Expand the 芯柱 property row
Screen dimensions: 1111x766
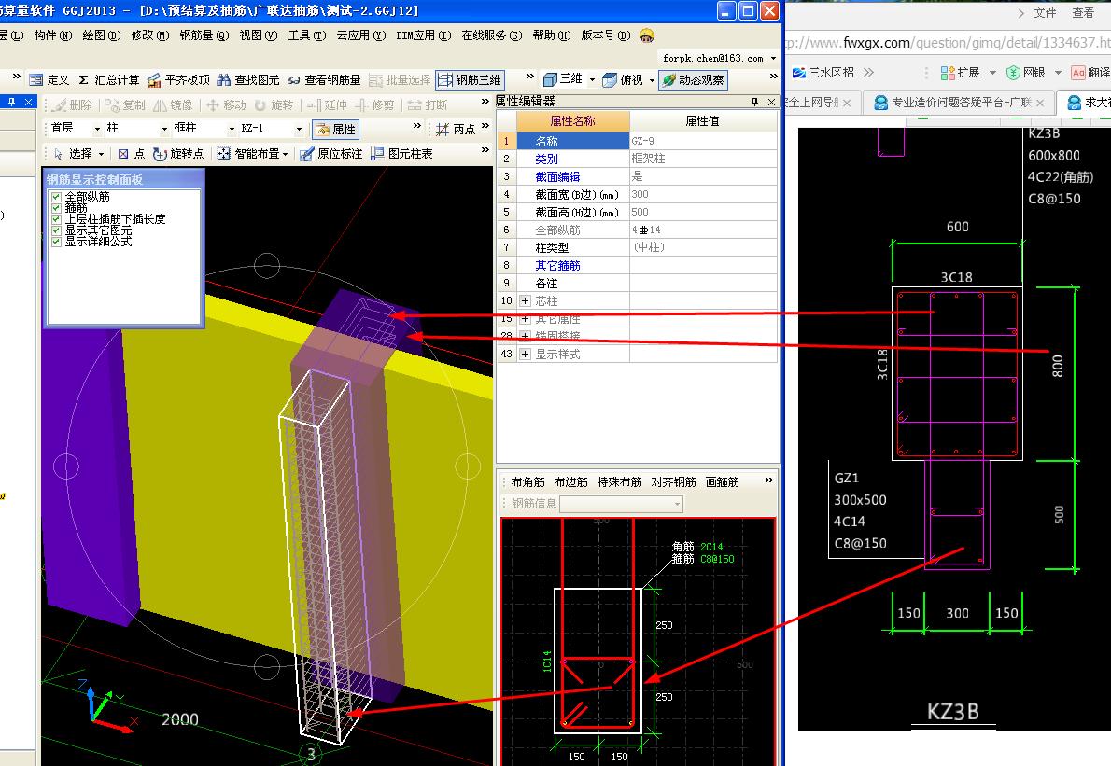525,300
